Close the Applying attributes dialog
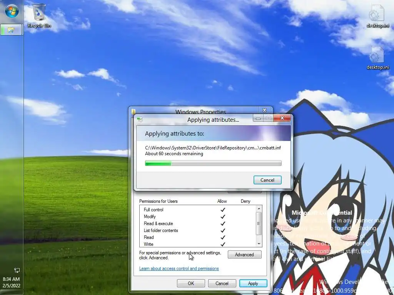Image resolution: width=394 pixels, height=295 pixels. pos(282,118)
